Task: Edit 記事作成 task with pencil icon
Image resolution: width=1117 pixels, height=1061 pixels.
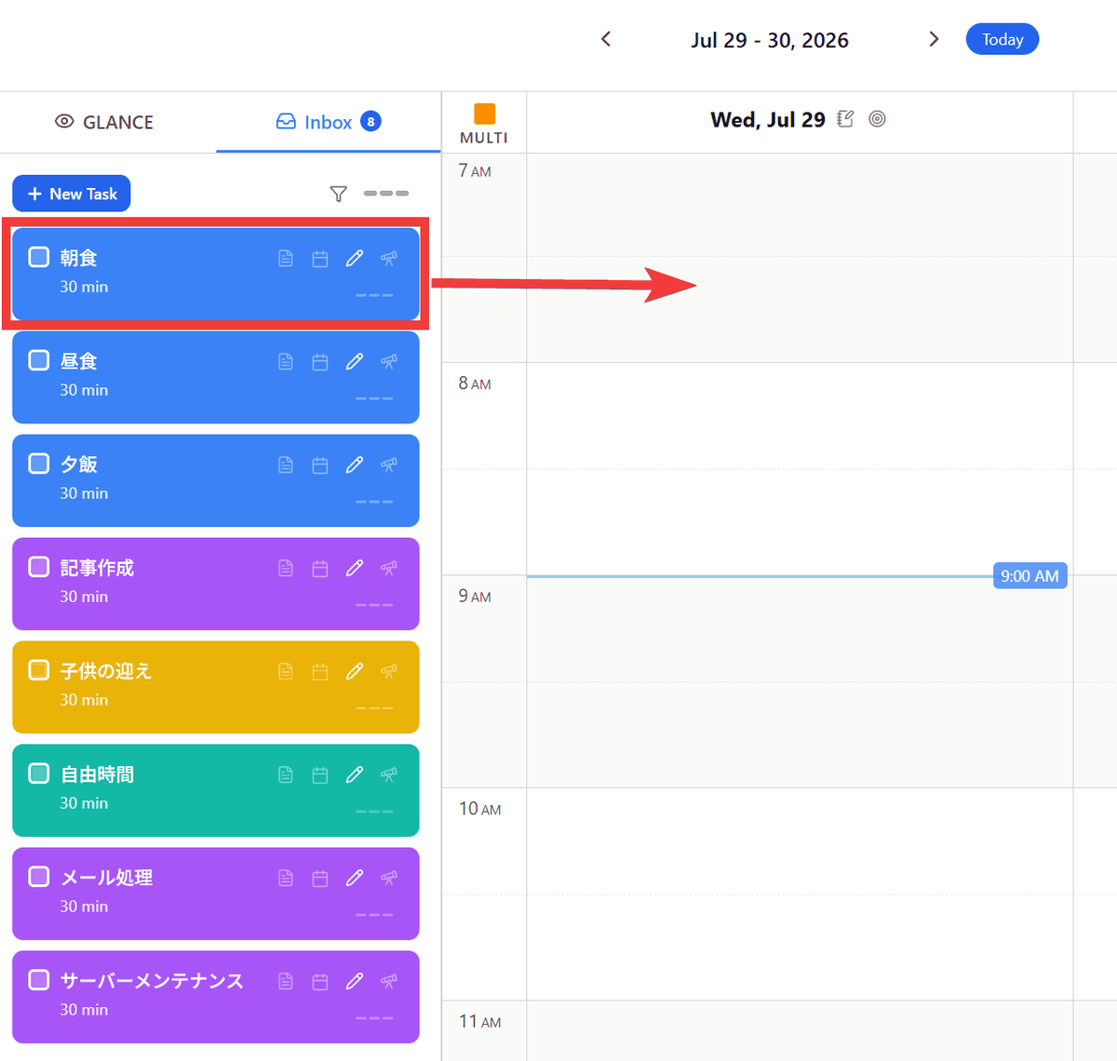Action: point(355,569)
